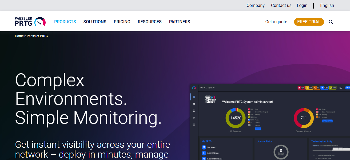Viewport: 350px width, 160px height.
Task: Click the Login link
Action: (302, 5)
